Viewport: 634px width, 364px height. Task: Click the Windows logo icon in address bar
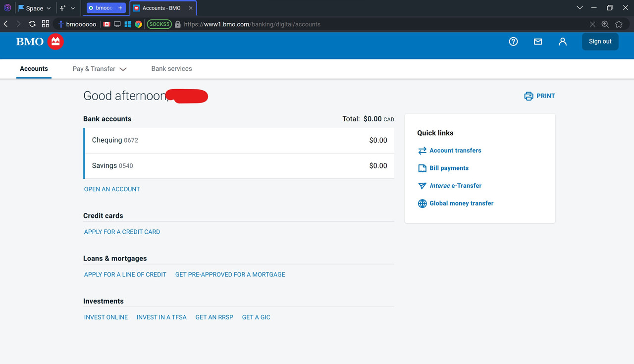[128, 24]
